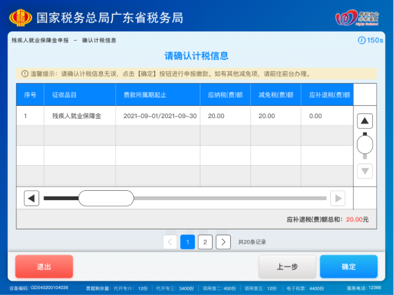Image resolution: width=394 pixels, height=295 pixels.
Task: Click the table scroll down arrow
Action: pos(365,171)
